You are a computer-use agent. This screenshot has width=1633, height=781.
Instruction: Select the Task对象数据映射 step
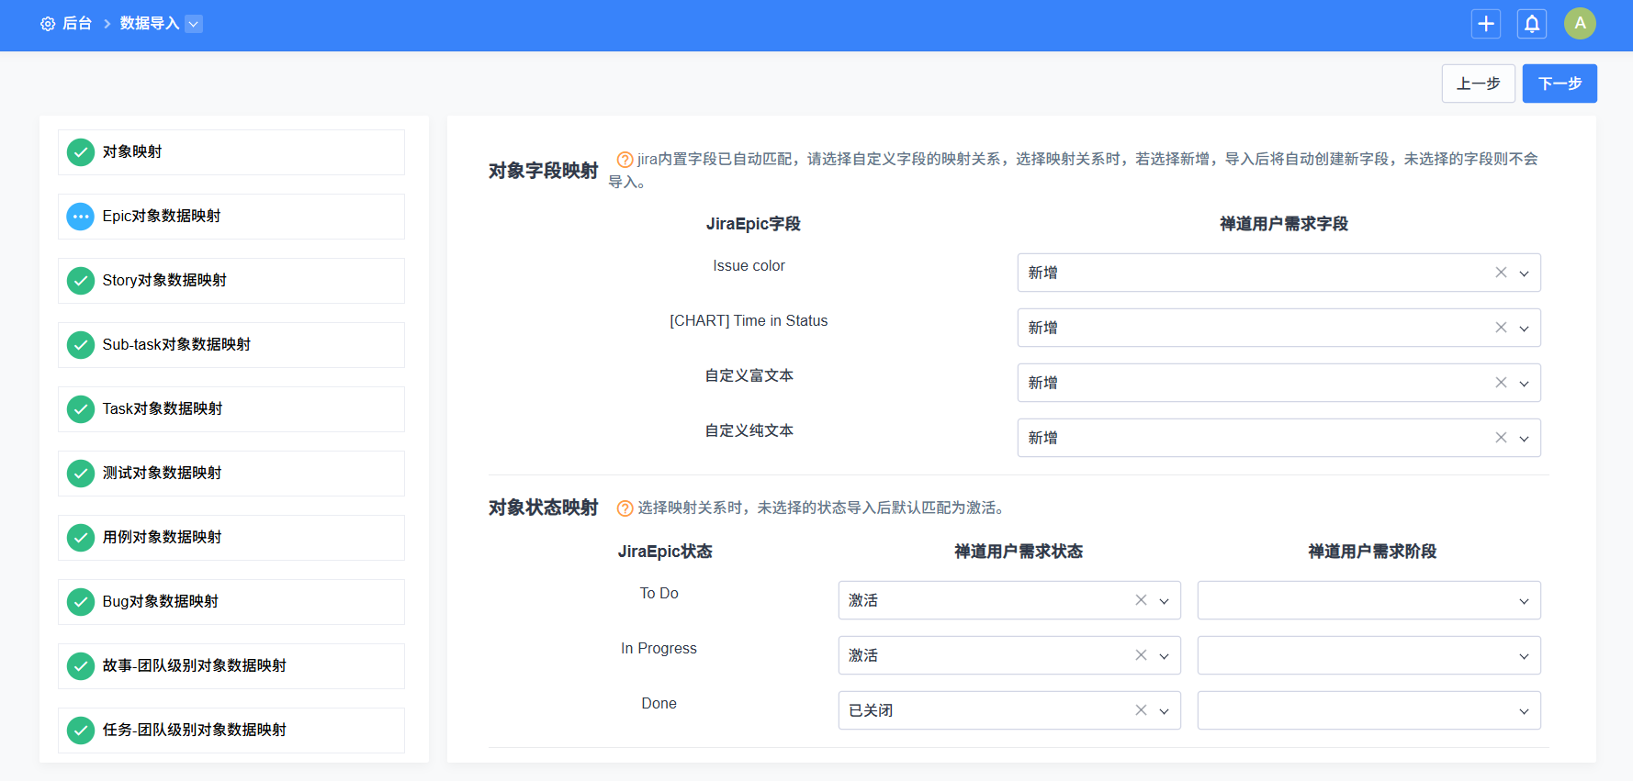point(231,409)
